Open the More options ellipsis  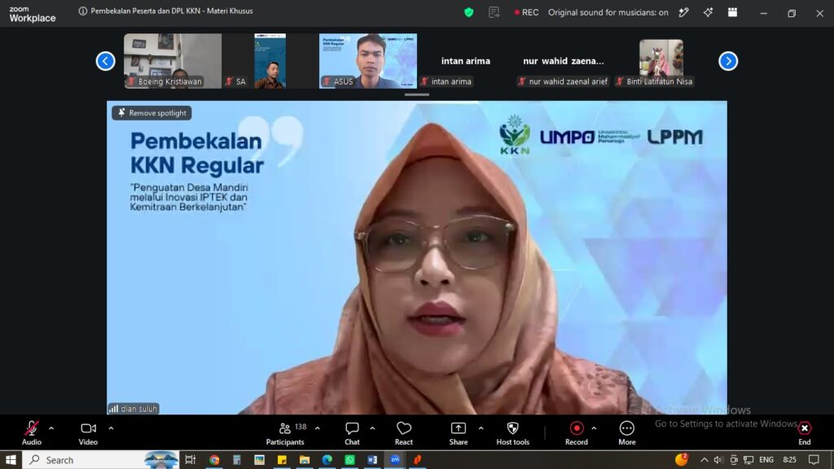click(x=626, y=433)
